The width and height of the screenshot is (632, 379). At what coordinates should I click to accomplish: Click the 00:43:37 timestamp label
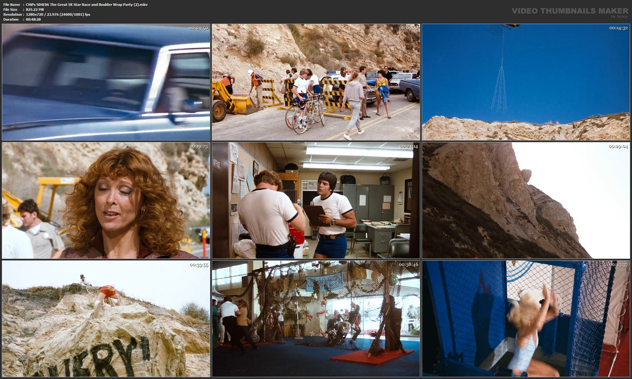pos(618,265)
